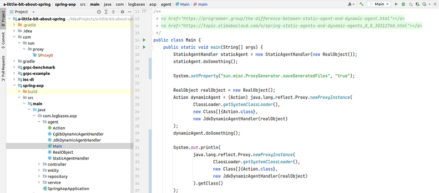The image size is (439, 193).
Task: Collapse the agent package folder
Action: point(39,122)
